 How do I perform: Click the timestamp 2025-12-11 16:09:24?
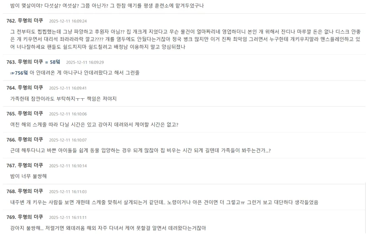coord(68,21)
